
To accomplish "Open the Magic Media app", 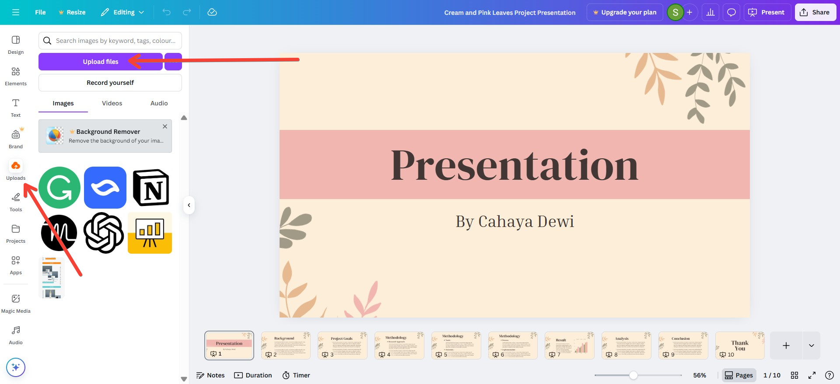I will point(16,304).
